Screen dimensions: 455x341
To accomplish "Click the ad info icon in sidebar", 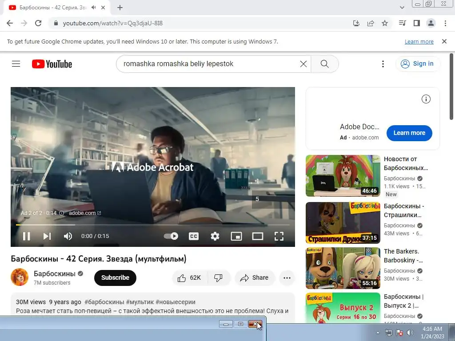I will pyautogui.click(x=426, y=99).
